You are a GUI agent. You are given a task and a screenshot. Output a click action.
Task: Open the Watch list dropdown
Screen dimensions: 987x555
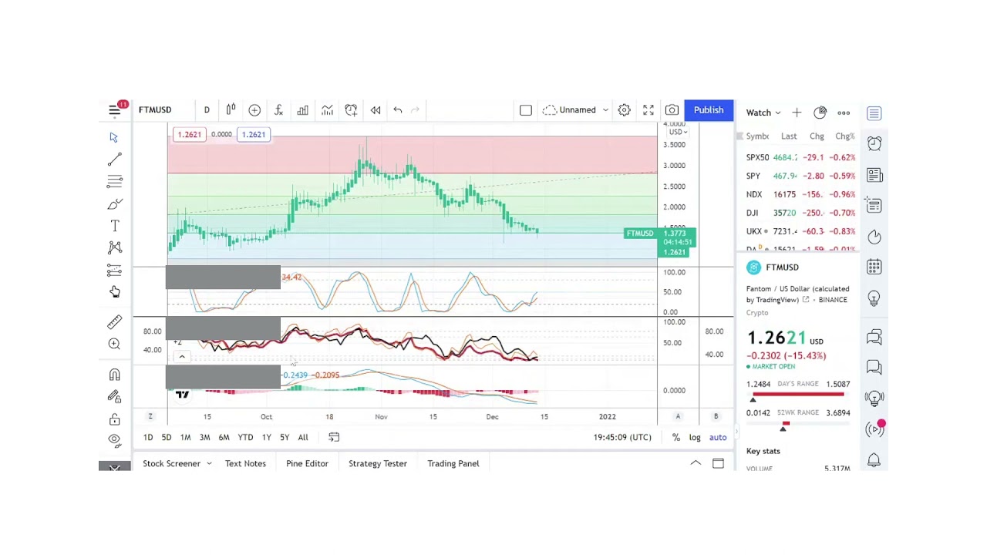coord(763,113)
